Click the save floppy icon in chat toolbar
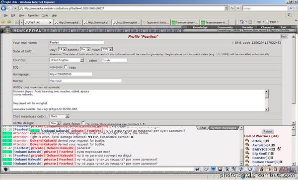 coord(220,169)
